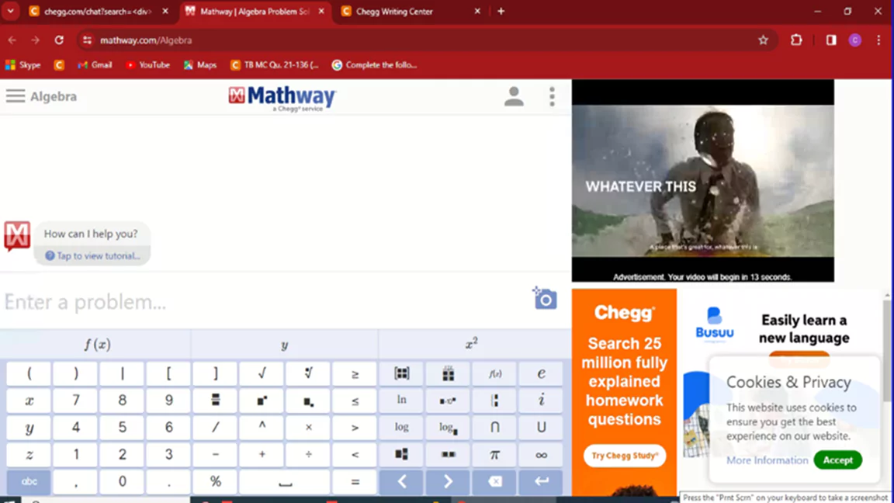Tap to view the Mathway tutorial
This screenshot has height=503, width=894.
pos(92,255)
